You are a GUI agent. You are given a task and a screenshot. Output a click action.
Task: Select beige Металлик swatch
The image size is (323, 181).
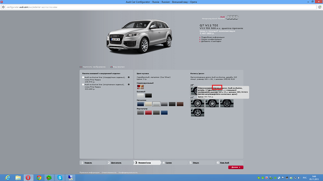tap(148, 104)
